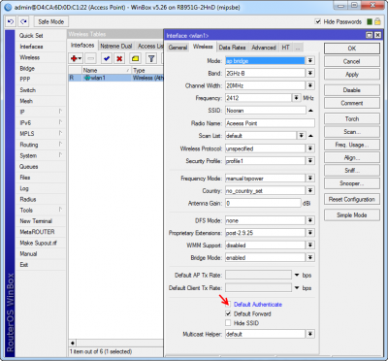This screenshot has height=361, width=388.
Task: Switch to the Advanced tab
Action: coord(264,48)
